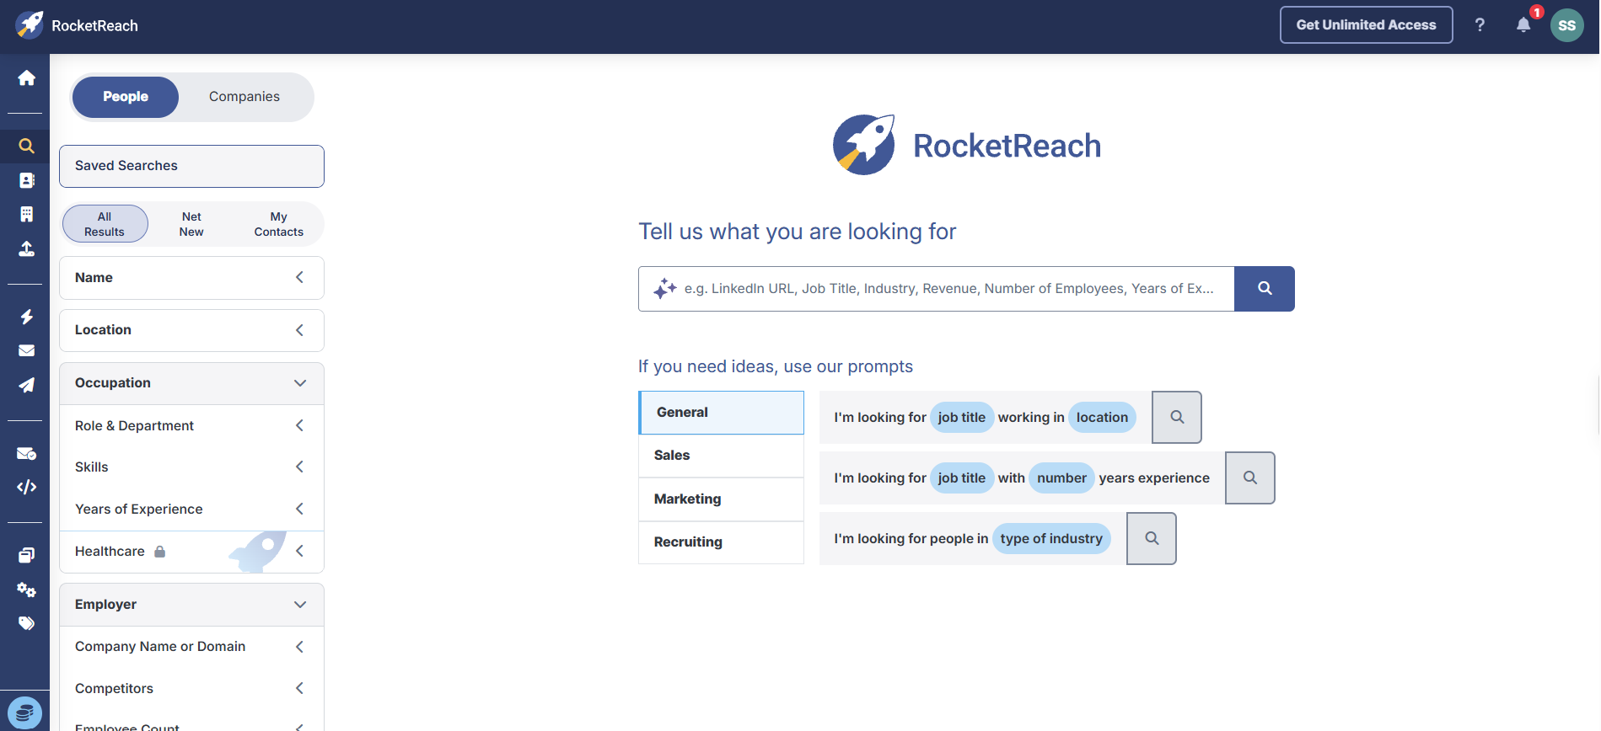
Task: Click the RocketReach logo in the top bar
Action: pos(77,25)
